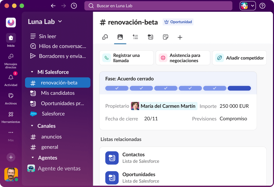This screenshot has width=274, height=187.
Task: Open Mensajes directos from the sidebar
Action: pyautogui.click(x=11, y=57)
